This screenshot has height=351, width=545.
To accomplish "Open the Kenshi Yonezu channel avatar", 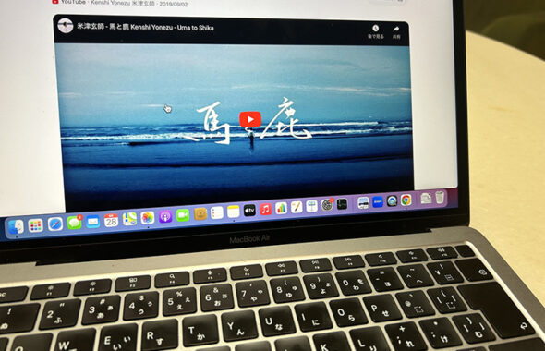I will coord(65,25).
